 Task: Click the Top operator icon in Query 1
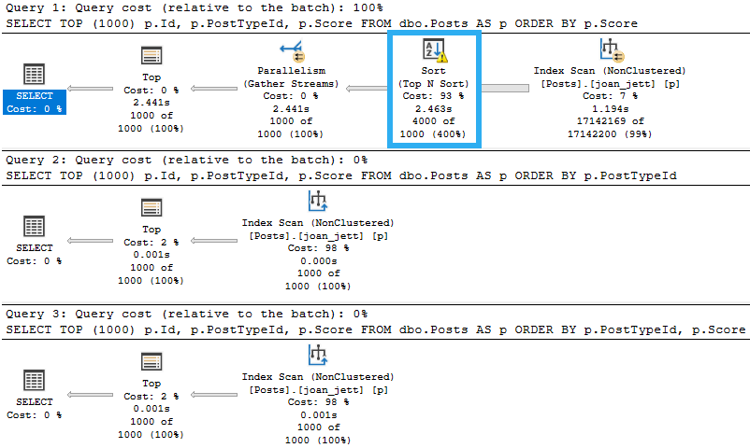click(x=151, y=56)
